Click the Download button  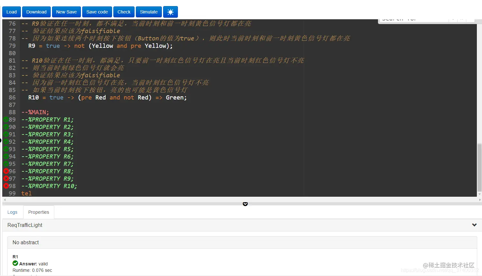(x=36, y=12)
